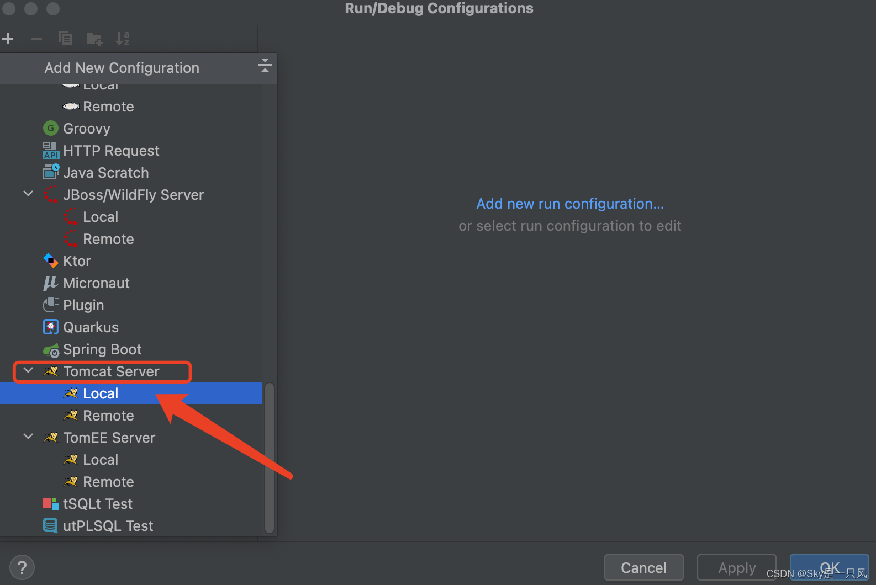
Task: Click the TomEE Server icon
Action: 51,438
